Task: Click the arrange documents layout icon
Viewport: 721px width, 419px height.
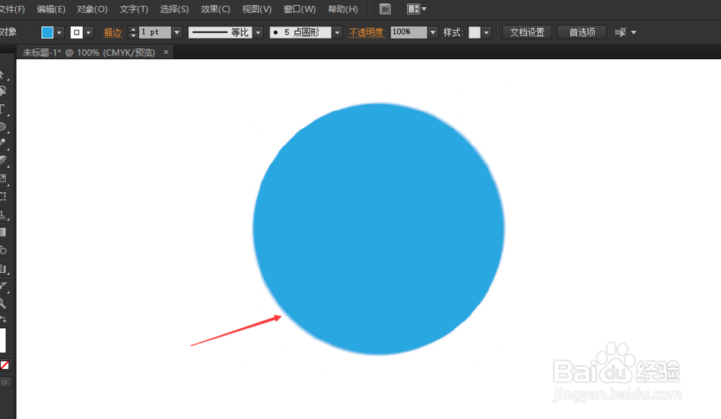Action: coord(417,9)
